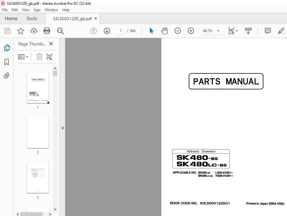Click the 'APPLICABLE NO.' label

185,173
